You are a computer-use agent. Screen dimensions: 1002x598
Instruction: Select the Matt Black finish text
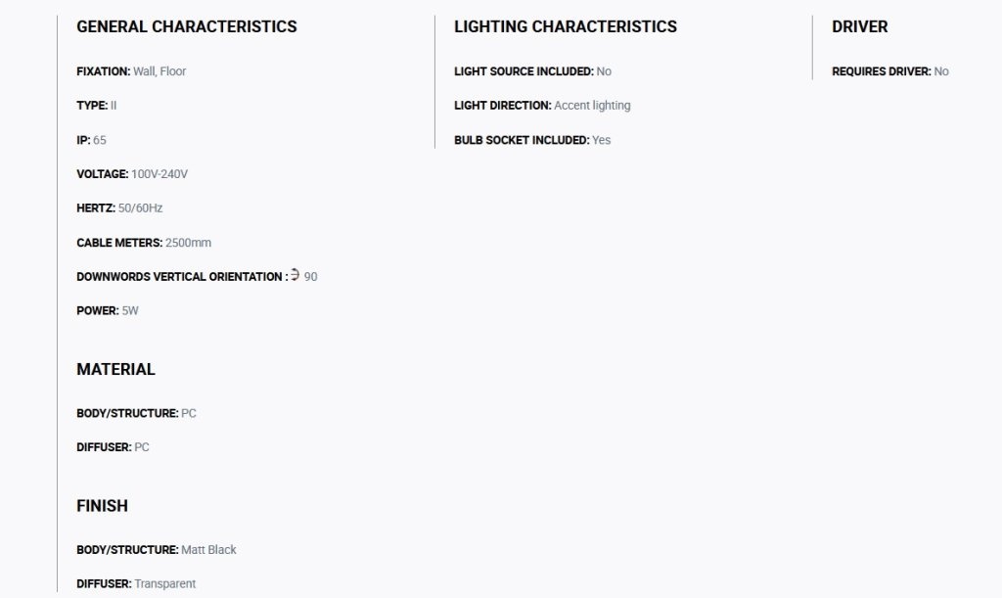pyautogui.click(x=209, y=549)
